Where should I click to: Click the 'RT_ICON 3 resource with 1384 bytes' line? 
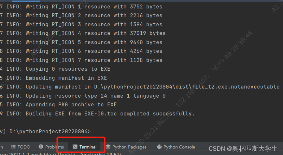click(x=81, y=24)
